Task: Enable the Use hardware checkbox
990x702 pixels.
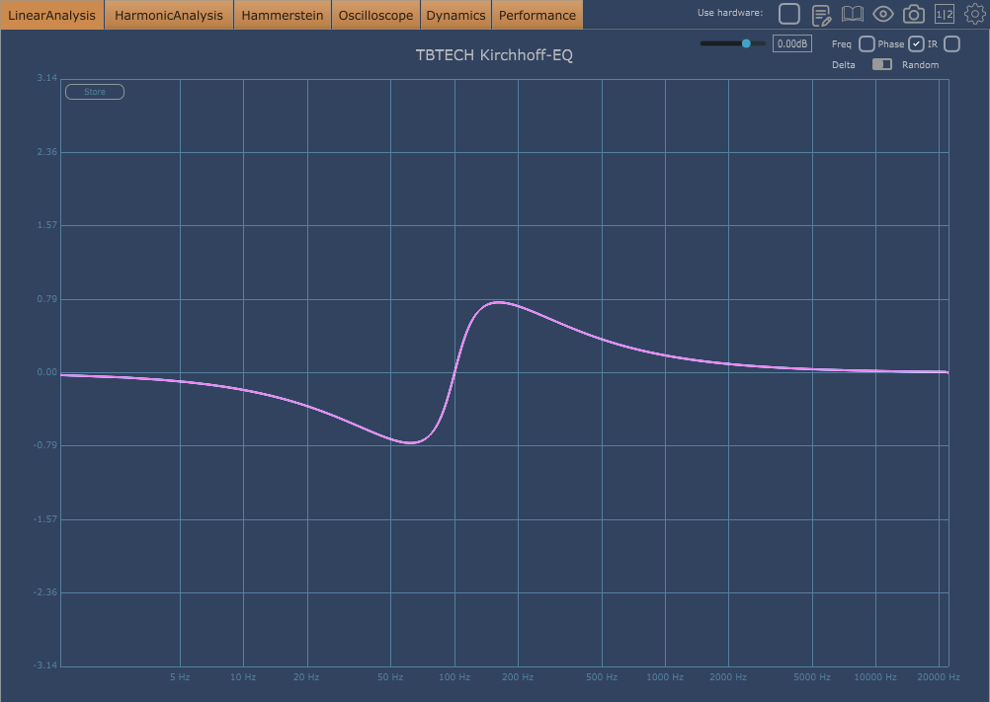Action: coord(788,14)
